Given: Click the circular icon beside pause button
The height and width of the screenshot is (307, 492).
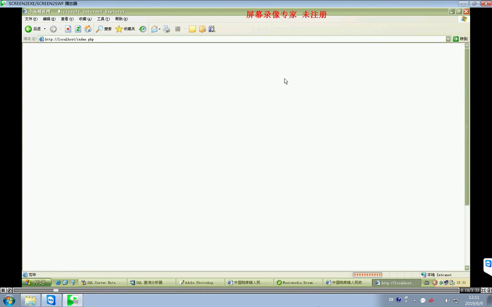Looking at the screenshot, I should click(x=10, y=290).
